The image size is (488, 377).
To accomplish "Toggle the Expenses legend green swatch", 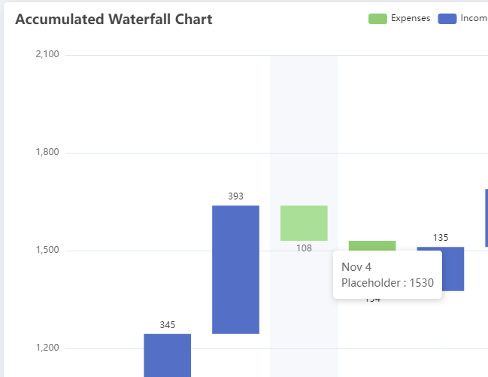I will pyautogui.click(x=377, y=19).
